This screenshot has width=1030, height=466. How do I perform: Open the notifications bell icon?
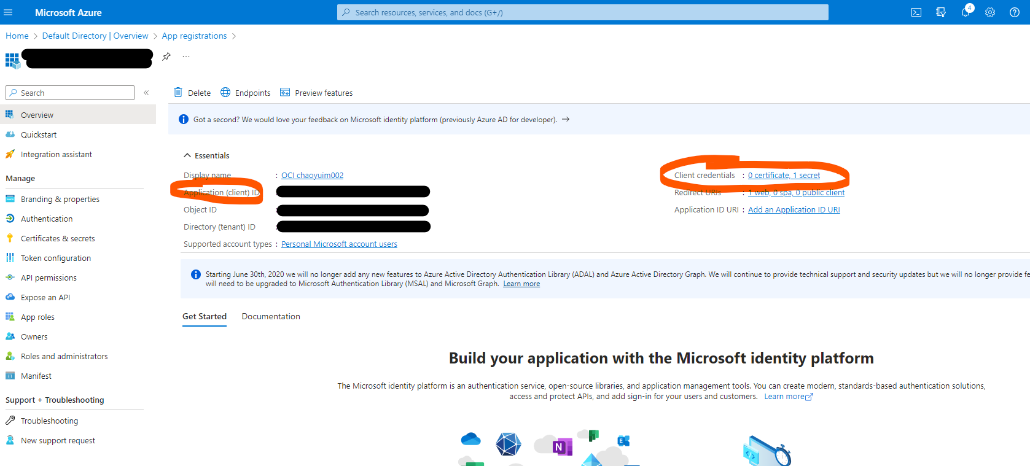965,12
